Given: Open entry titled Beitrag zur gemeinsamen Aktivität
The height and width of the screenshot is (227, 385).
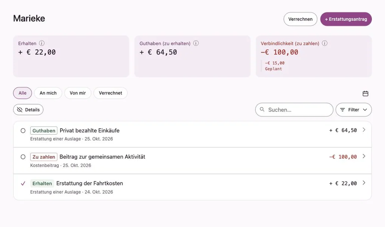Looking at the screenshot, I should (102, 156).
